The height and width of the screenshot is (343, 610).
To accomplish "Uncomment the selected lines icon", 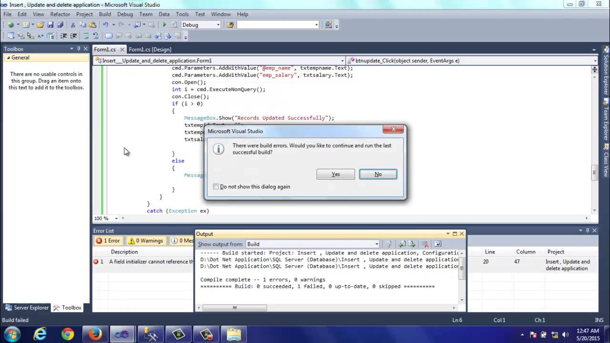I will [x=96, y=36].
